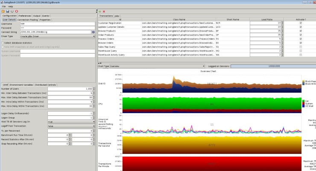This screenshot has height=171, width=316.
Task: Activate the Sales Rep Query transaction checkbox
Action: [x=301, y=46]
